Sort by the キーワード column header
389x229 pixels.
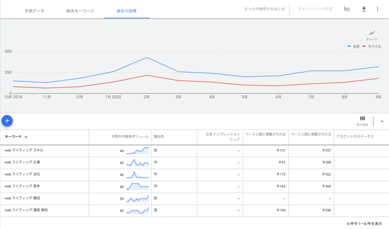[13, 137]
